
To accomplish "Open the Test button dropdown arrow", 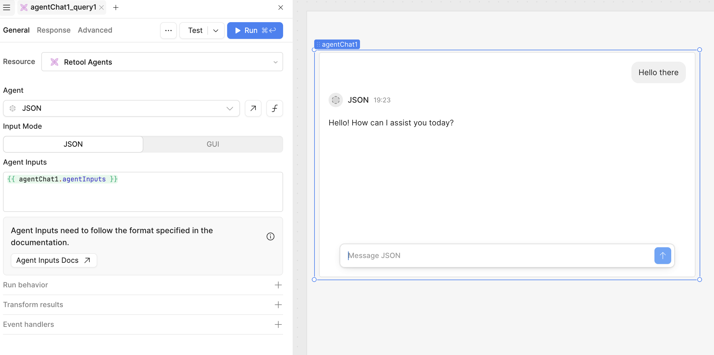I will [x=216, y=31].
